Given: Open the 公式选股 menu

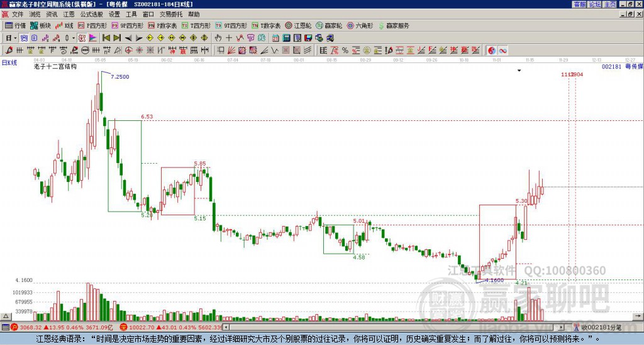Looking at the screenshot, I should 92,14.
